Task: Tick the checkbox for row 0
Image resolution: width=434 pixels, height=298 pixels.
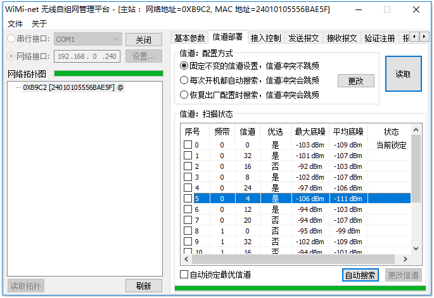Action: [188, 145]
